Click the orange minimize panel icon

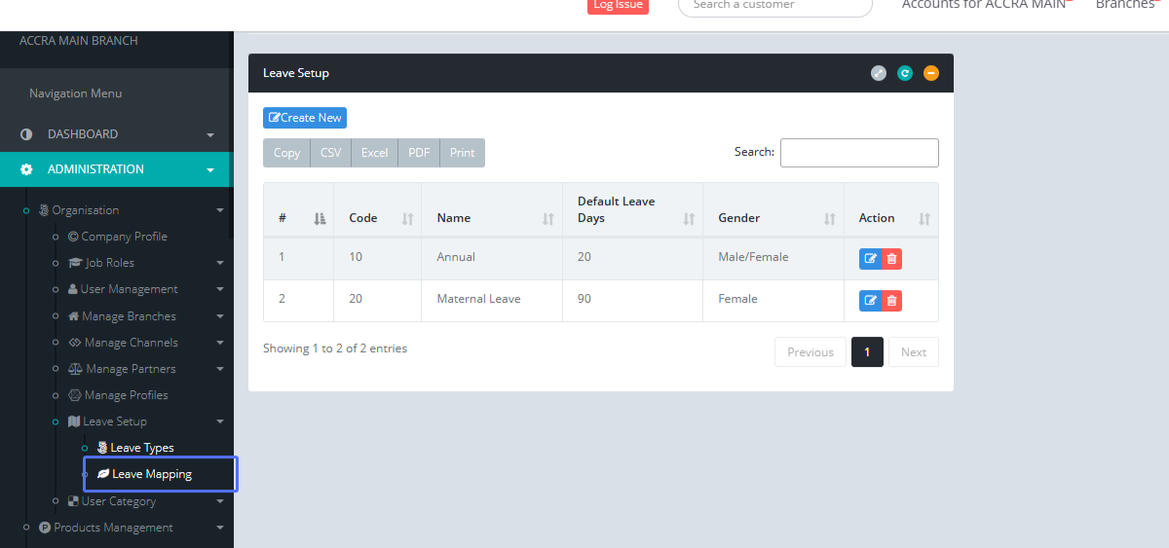(x=931, y=73)
